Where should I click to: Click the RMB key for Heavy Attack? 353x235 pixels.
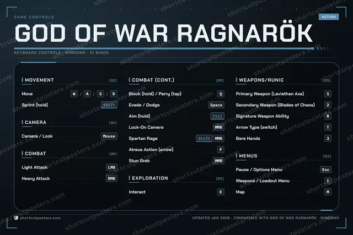click(x=111, y=178)
